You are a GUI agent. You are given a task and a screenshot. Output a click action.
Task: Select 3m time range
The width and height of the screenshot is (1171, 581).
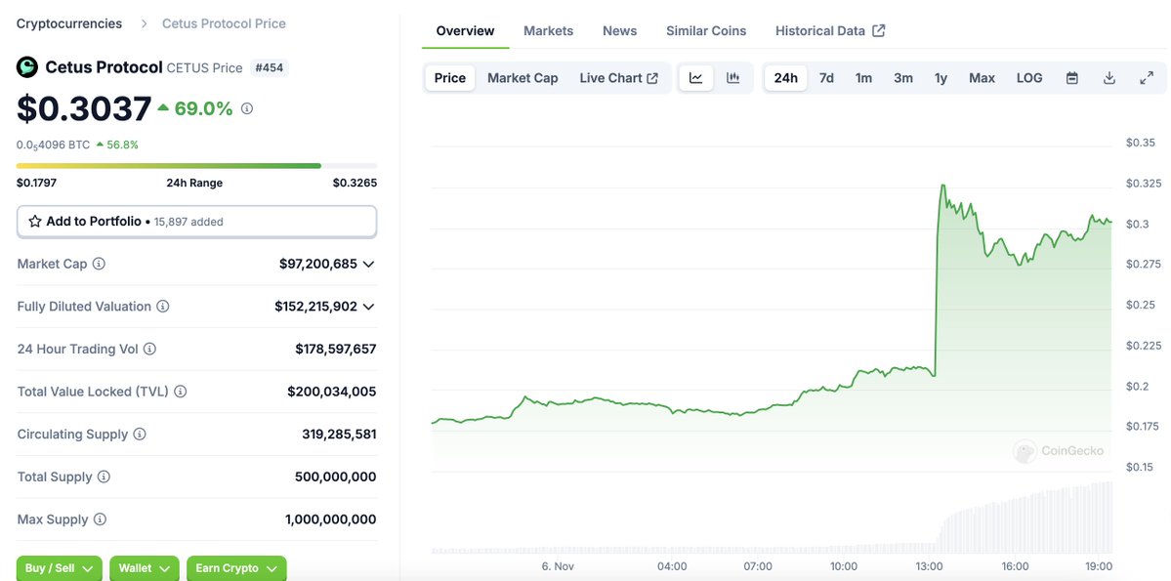coord(903,78)
